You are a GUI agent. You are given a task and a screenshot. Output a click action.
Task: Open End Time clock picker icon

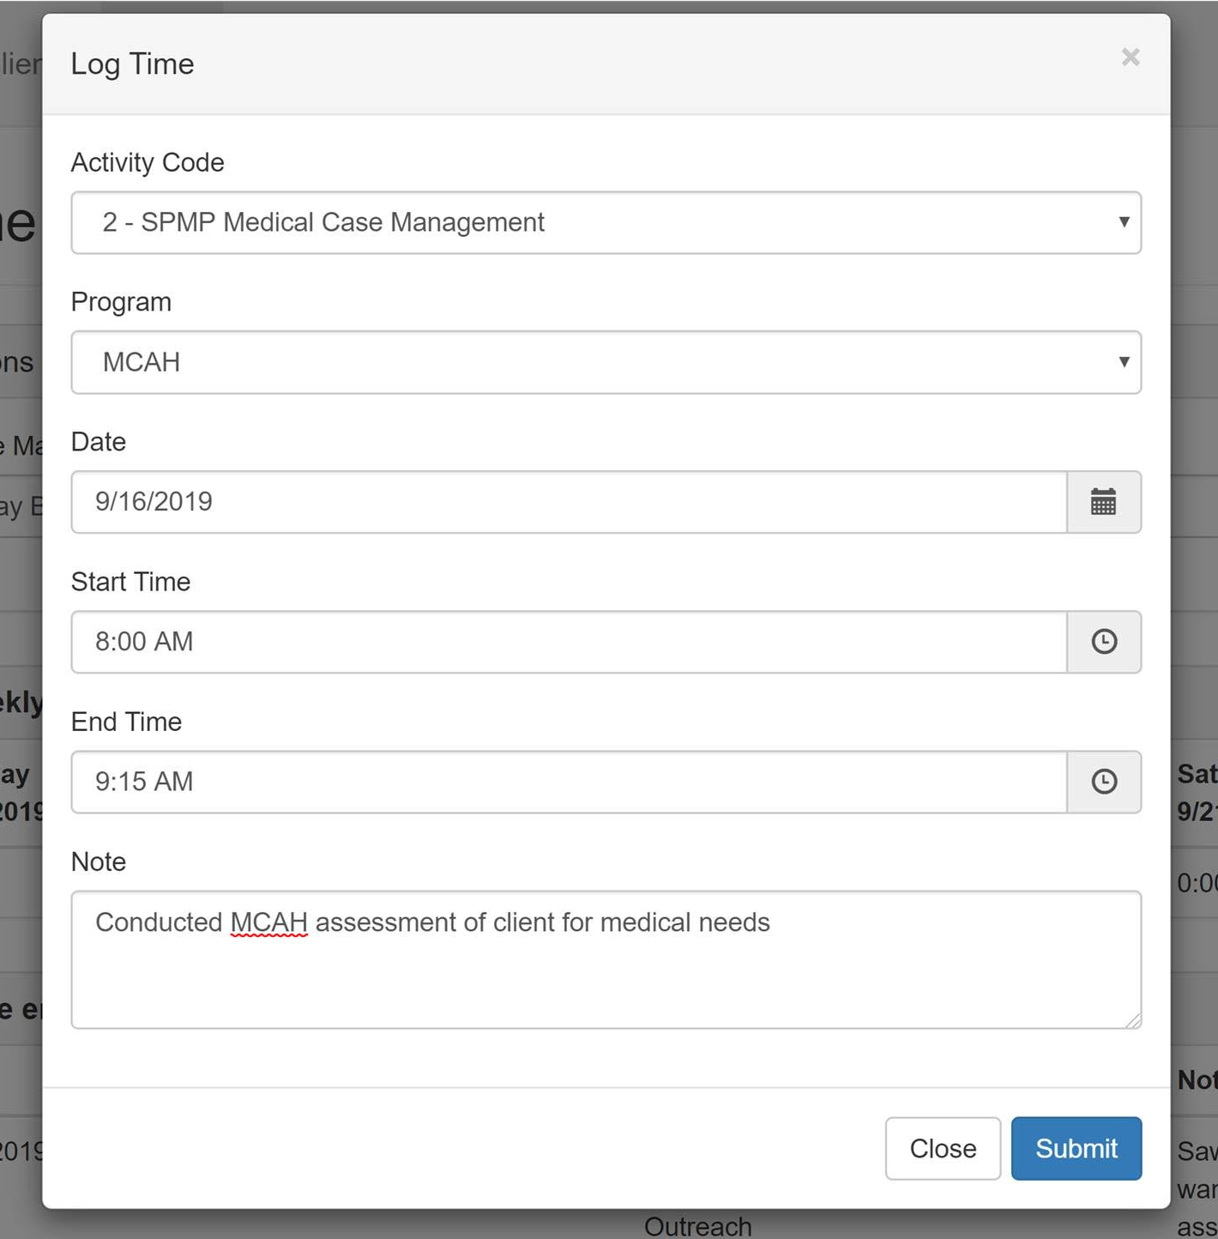coord(1103,782)
